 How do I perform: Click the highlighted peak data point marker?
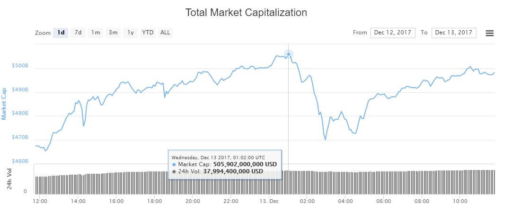[x=289, y=54]
